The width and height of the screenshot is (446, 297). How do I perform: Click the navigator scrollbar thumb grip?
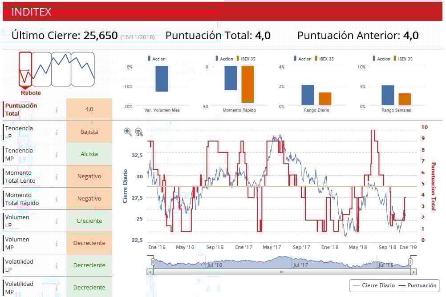pos(282,272)
